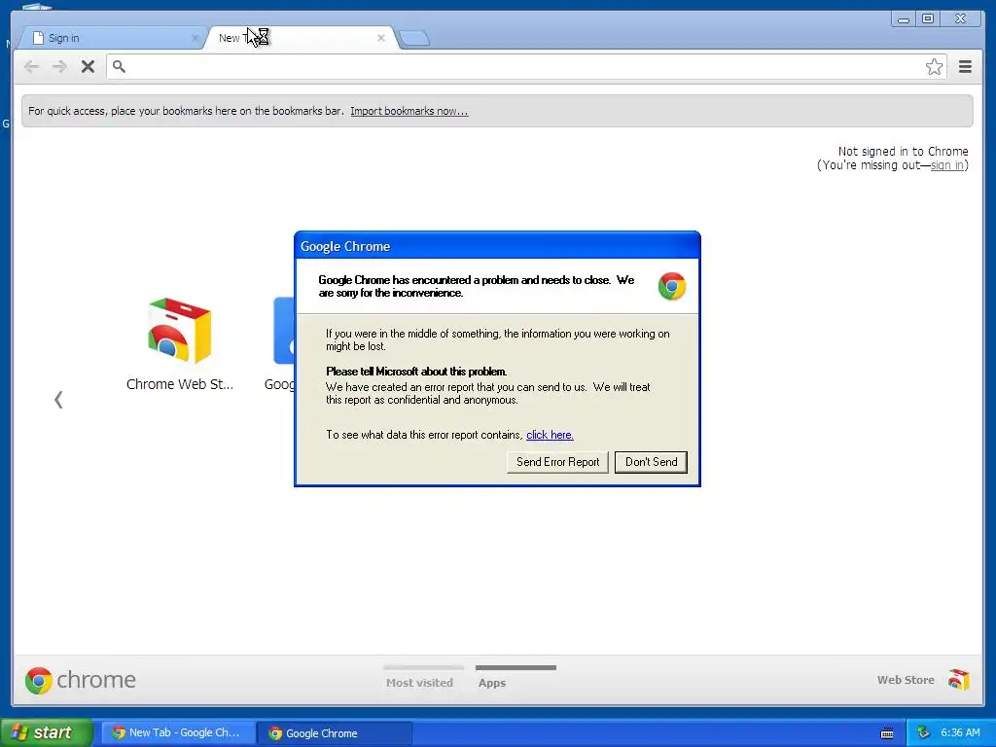Switch to the Sign in tab

tap(113, 38)
